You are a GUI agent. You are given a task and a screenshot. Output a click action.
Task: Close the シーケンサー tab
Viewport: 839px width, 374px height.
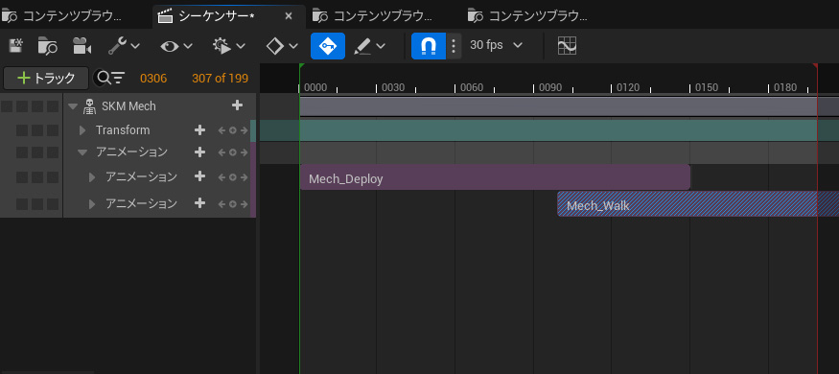[x=289, y=16]
